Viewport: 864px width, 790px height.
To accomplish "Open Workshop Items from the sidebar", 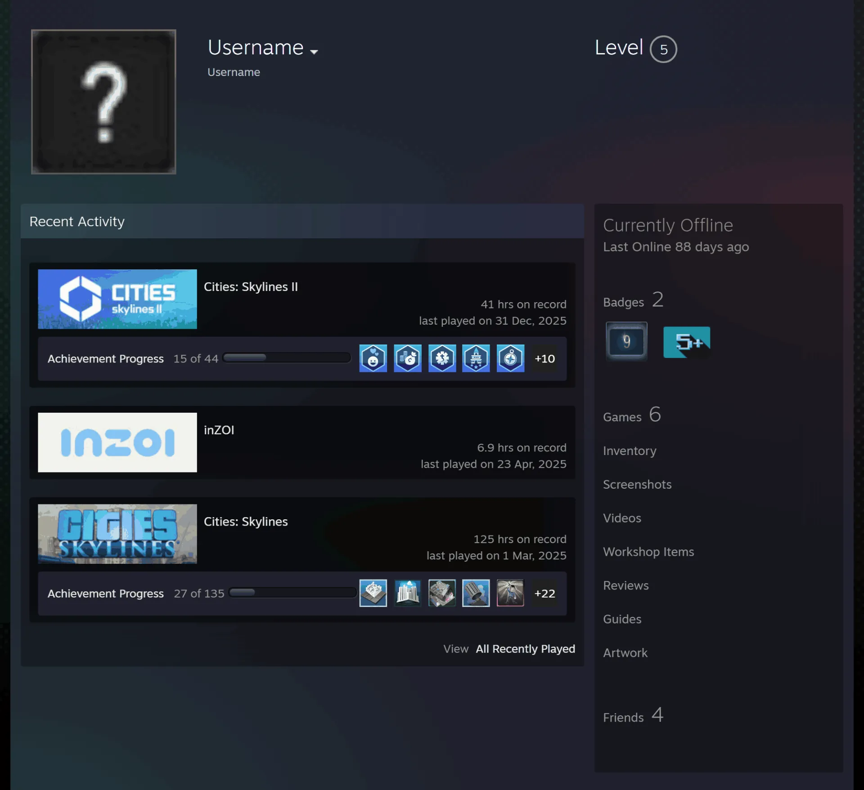I will coord(648,552).
